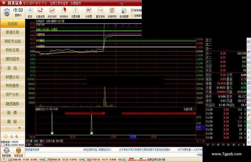Click right toolbar candlestick icon

pos(249,52)
